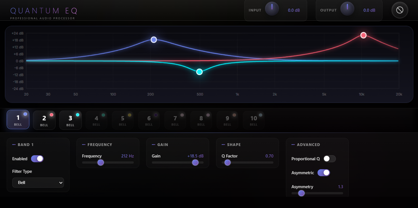Viewport: 418px width, 208px height.
Task: Open the Filter Type dropdown
Action: [x=38, y=183]
